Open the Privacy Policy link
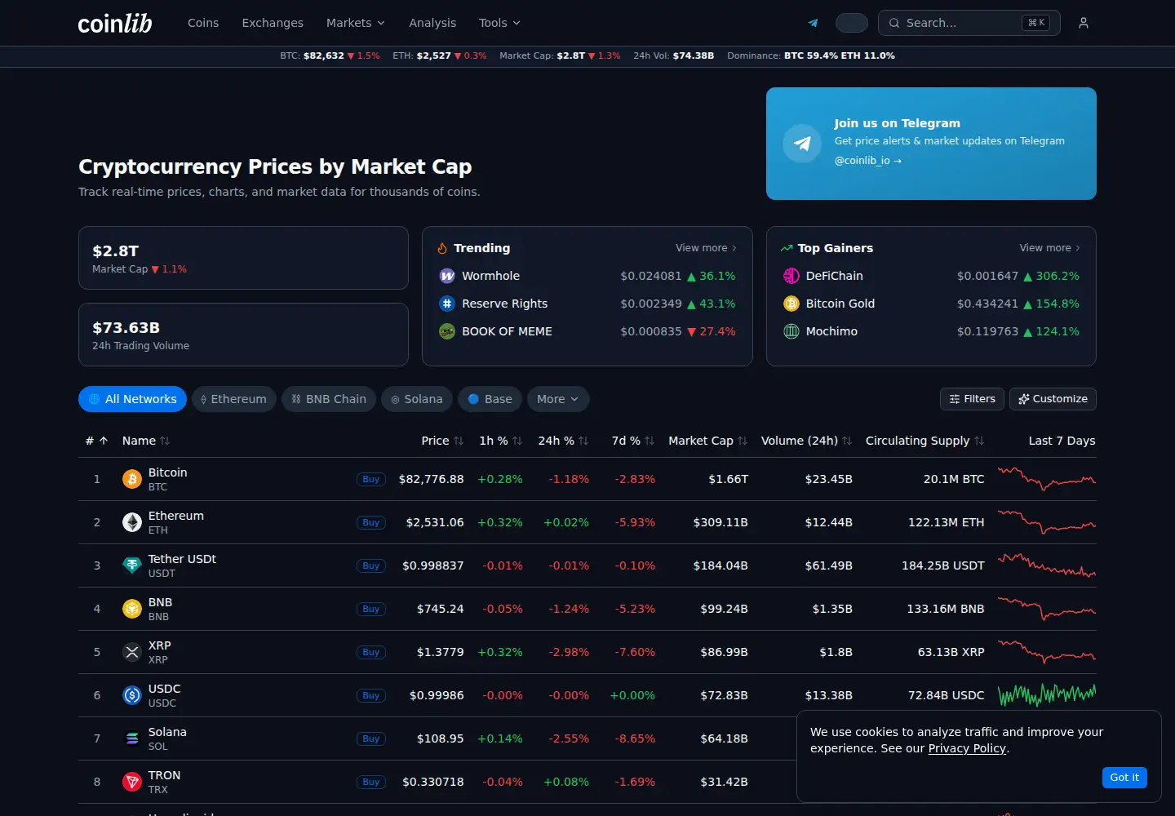The image size is (1175, 816). (967, 748)
